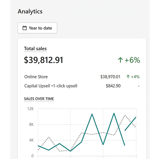
Task: Click the SALES OVER TIME label
Action: pos(39,99)
